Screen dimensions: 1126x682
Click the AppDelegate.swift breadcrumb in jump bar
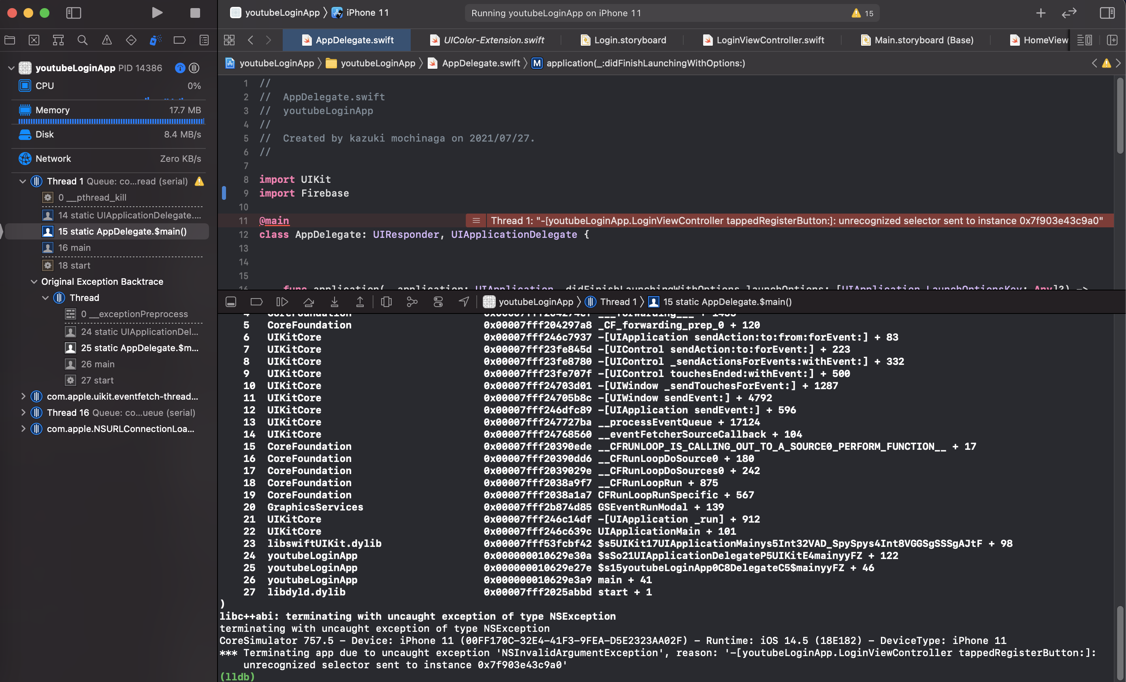[x=474, y=63]
